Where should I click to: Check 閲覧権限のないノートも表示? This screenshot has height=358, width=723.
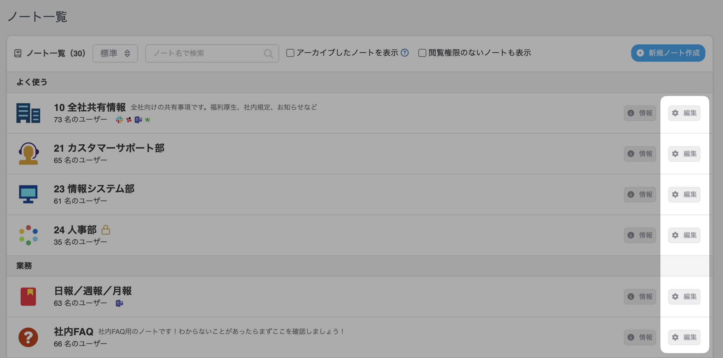tap(422, 53)
